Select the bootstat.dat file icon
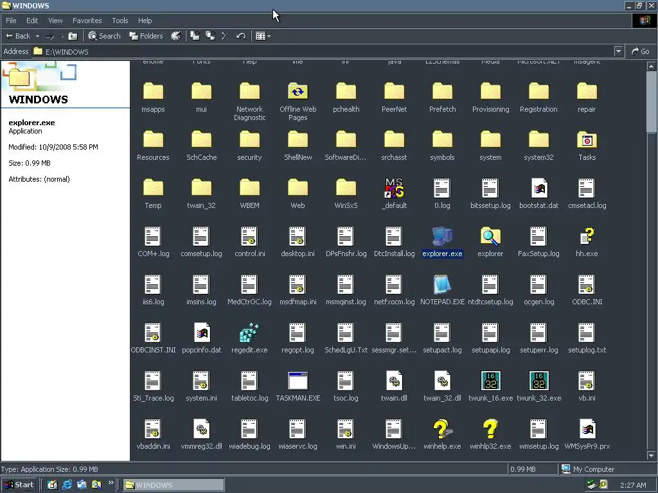 coord(539,188)
